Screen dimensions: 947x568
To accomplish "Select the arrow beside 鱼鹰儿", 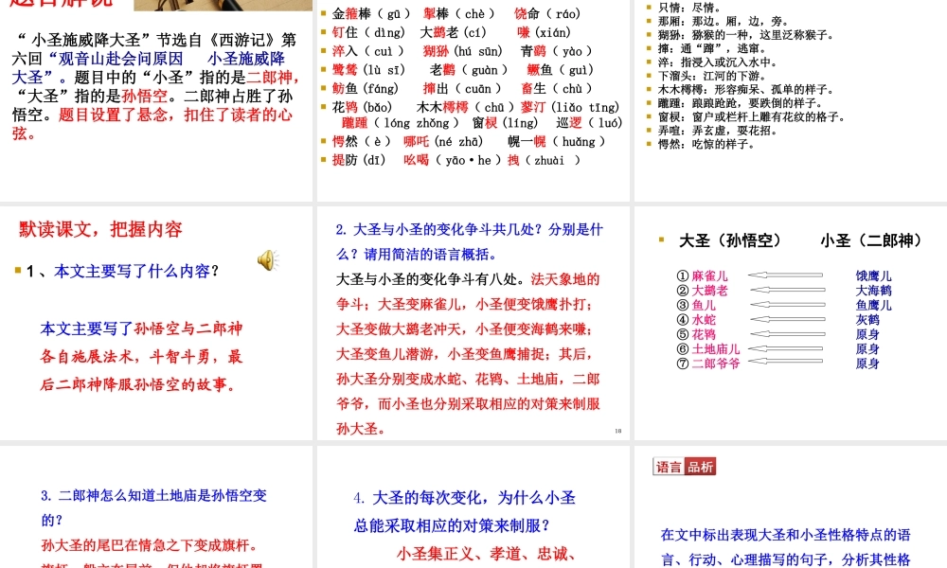I will 786,305.
